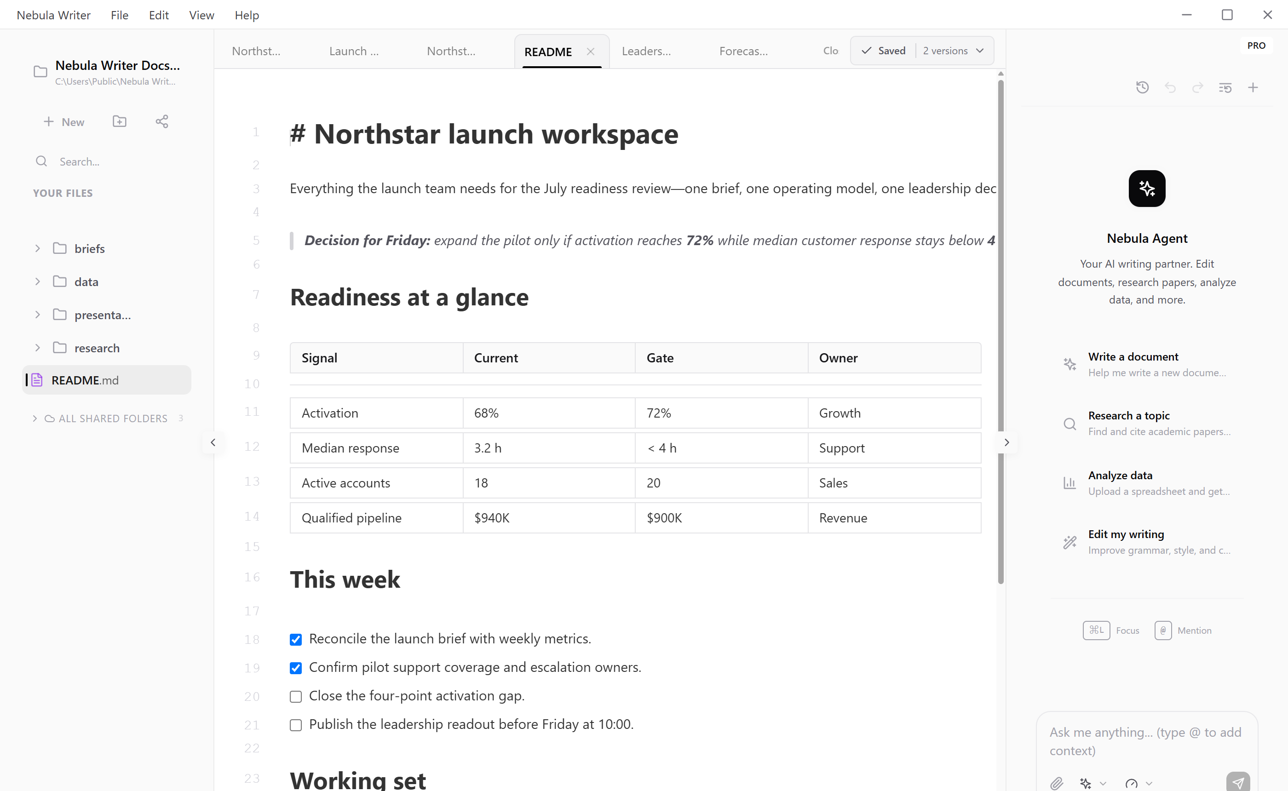Click the data folder icon

(x=60, y=281)
